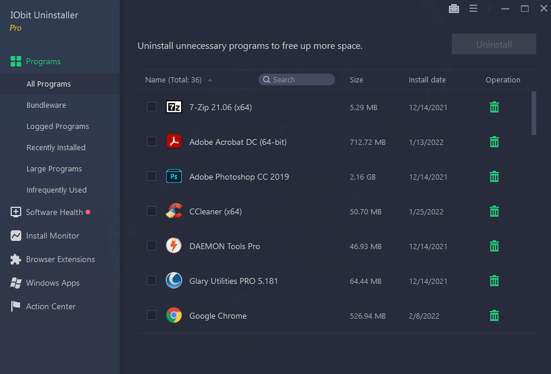Check the Google Chrome checkbox

pos(152,315)
